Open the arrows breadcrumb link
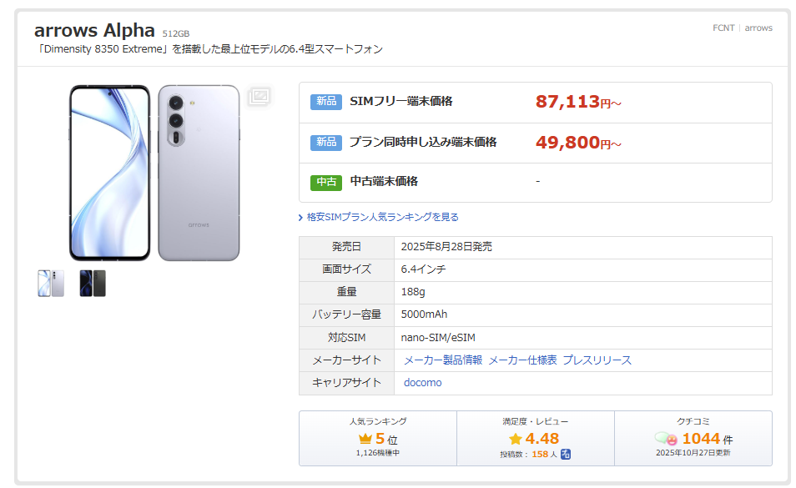The image size is (796, 488). pyautogui.click(x=758, y=28)
